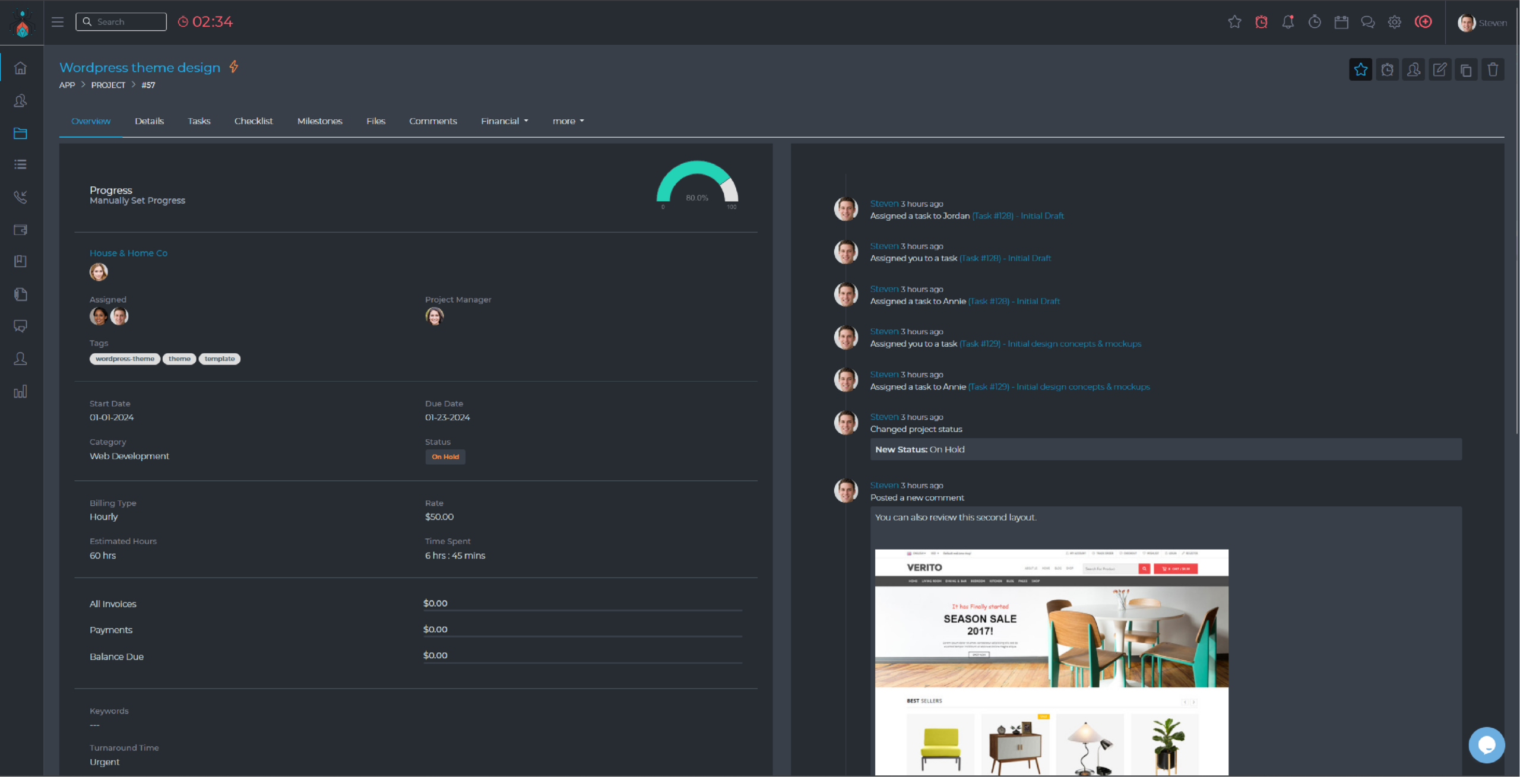Open Task #128 link assigned to Jordan
This screenshot has width=1520, height=777.
point(1018,215)
